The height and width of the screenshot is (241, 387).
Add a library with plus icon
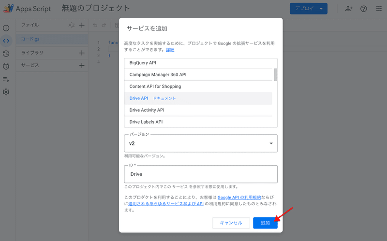82,53
